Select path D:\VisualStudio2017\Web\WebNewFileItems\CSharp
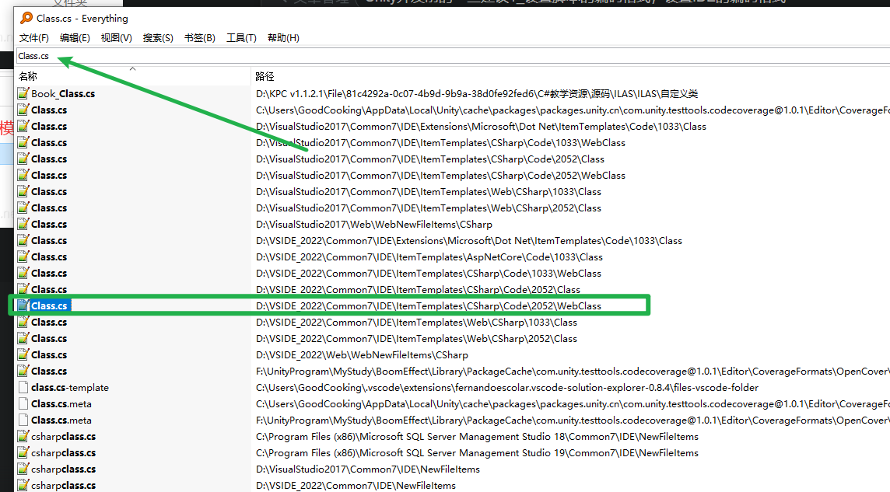 click(374, 225)
